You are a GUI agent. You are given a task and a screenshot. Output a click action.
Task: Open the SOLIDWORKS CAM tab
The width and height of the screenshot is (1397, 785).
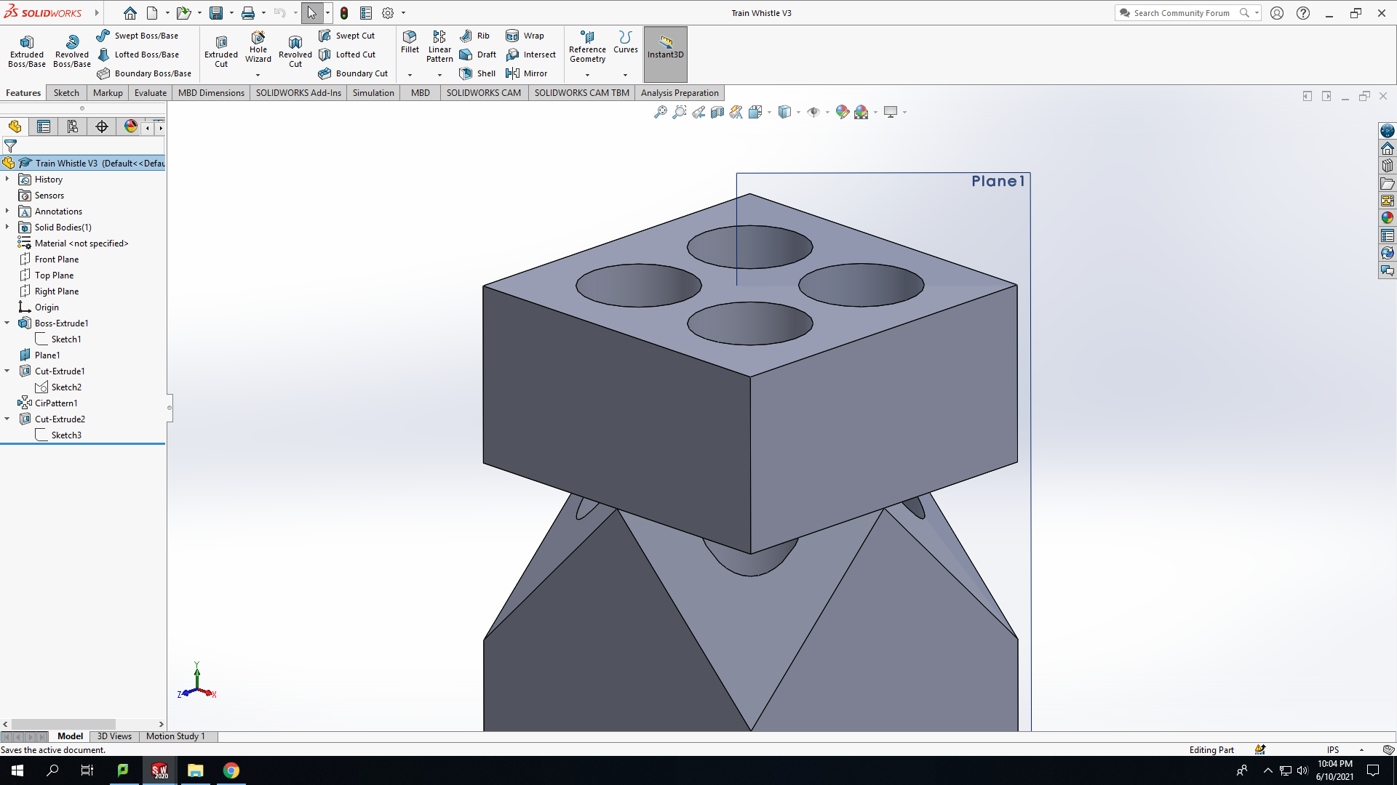coord(483,93)
